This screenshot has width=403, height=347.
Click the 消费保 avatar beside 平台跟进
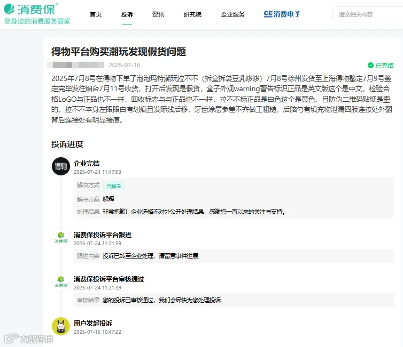tap(61, 238)
